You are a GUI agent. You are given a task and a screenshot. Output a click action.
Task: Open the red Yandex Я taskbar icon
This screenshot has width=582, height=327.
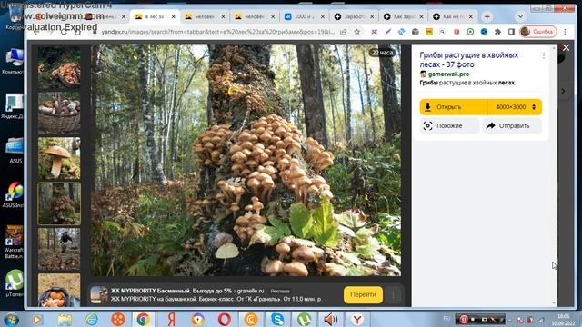click(x=171, y=319)
